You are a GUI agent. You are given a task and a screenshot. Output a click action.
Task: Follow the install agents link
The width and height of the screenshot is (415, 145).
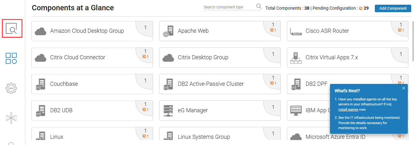(x=348, y=109)
